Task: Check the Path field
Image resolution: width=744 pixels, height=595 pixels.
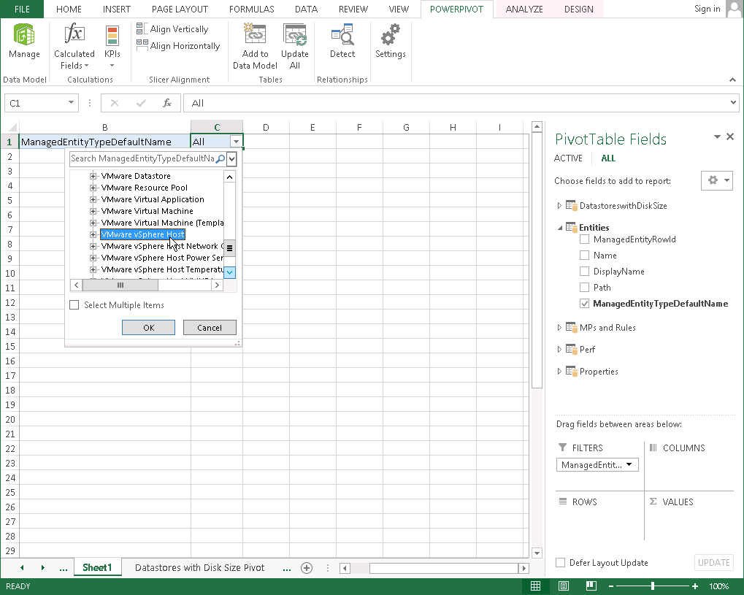Action: [584, 288]
